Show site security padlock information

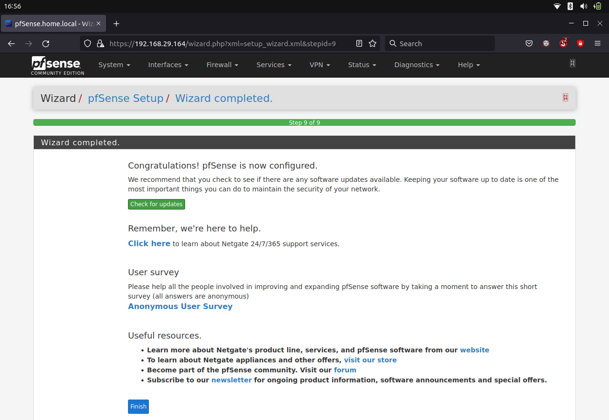100,43
